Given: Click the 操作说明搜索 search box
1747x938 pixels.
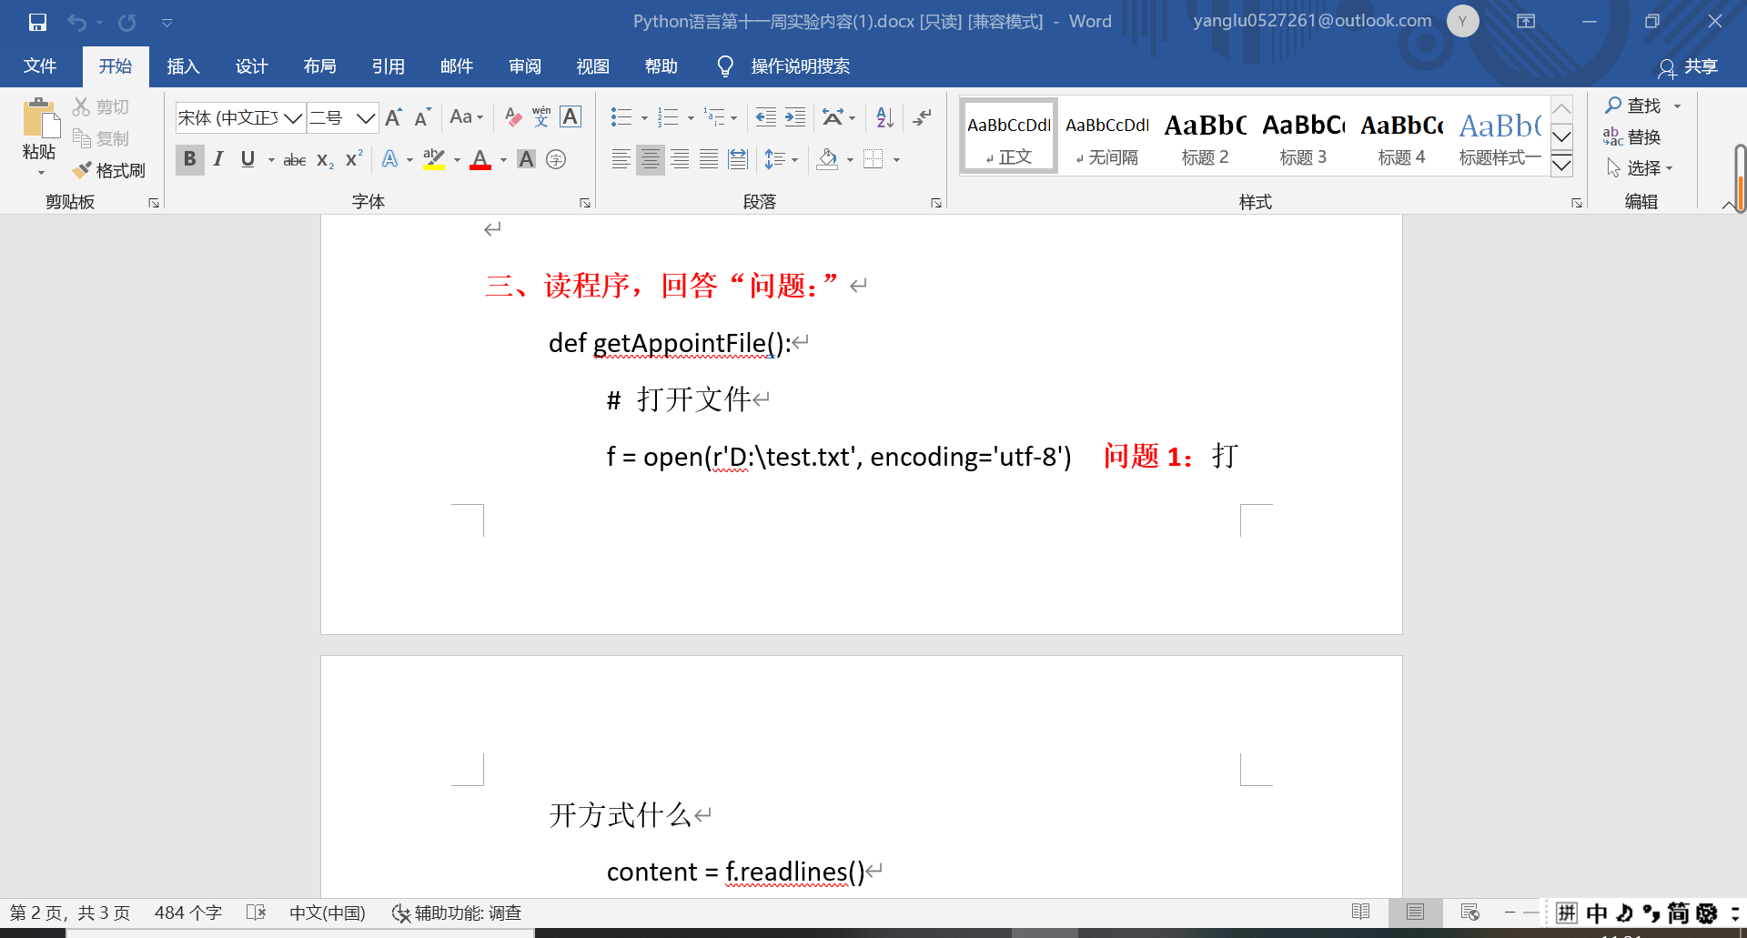Looking at the screenshot, I should point(800,66).
